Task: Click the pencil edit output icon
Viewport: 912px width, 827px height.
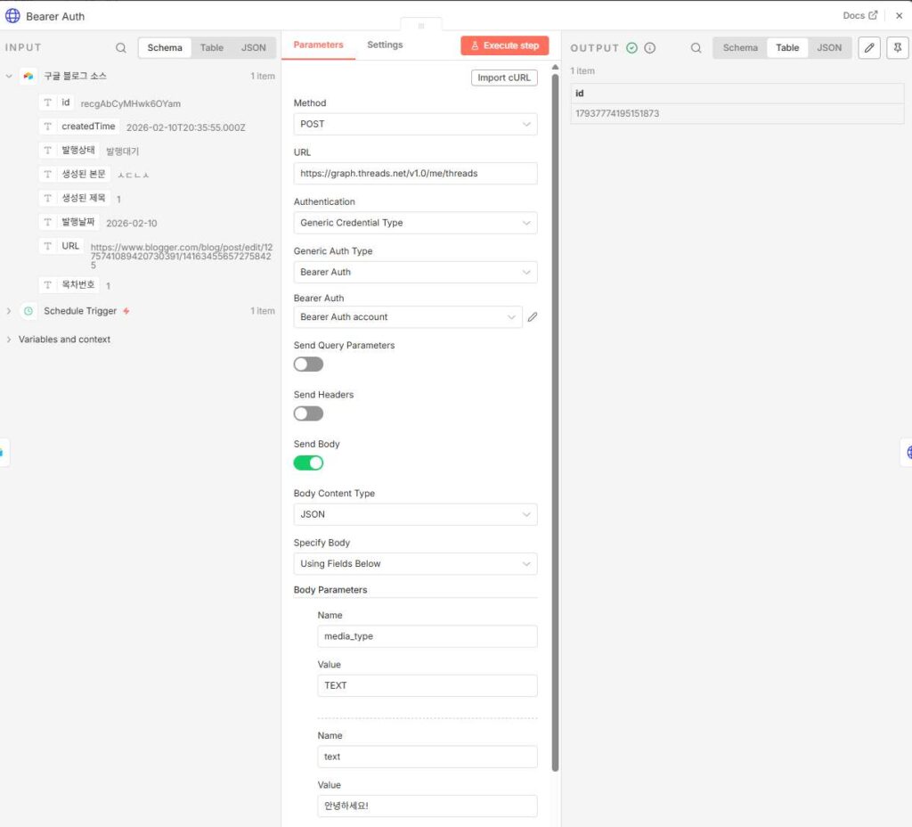Action: pos(869,48)
